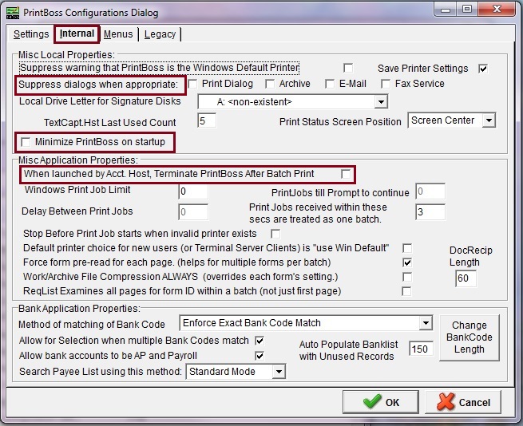The height and width of the screenshot is (426, 523).
Task: Select the Internal tab
Action: pos(77,34)
